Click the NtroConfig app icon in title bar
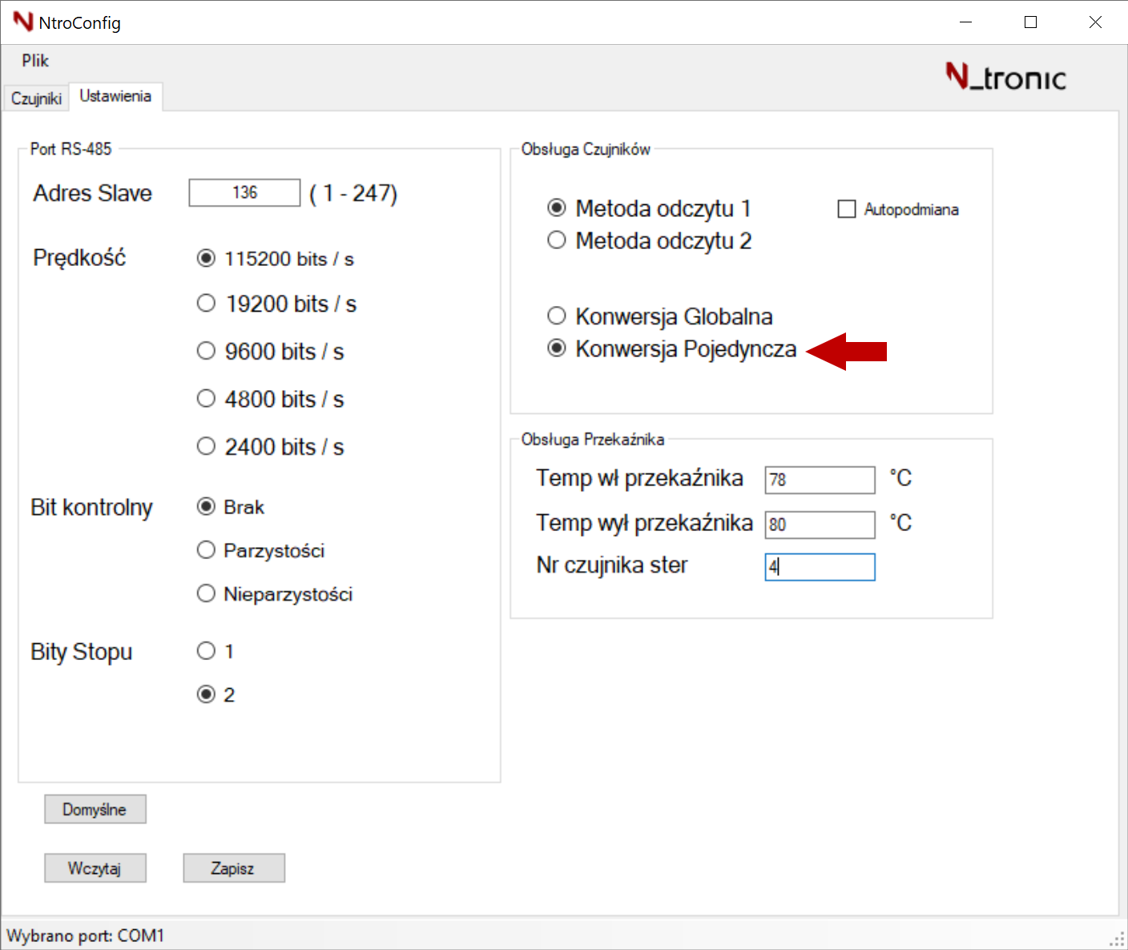1128x950 pixels. click(x=24, y=22)
